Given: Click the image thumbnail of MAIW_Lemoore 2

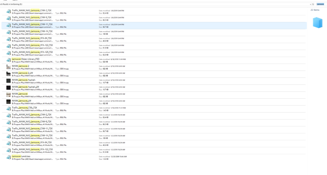Looking at the screenshot, I should point(9,67).
